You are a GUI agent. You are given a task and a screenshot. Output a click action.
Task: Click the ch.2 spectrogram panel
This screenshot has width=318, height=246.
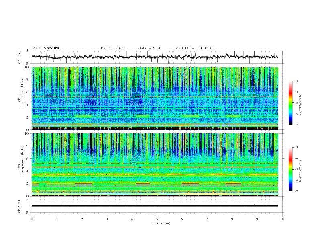point(155,165)
